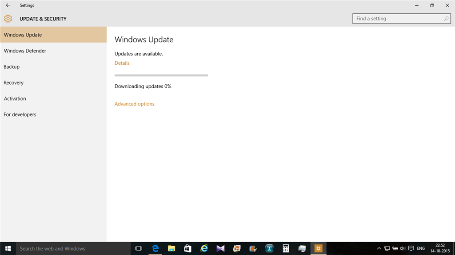Click the battery power tray icon
Image resolution: width=455 pixels, height=255 pixels.
[x=395, y=248]
